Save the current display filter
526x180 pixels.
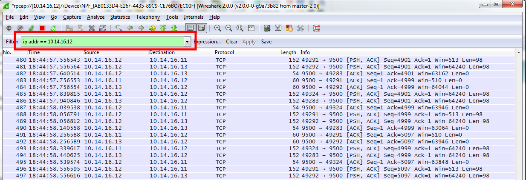click(266, 42)
